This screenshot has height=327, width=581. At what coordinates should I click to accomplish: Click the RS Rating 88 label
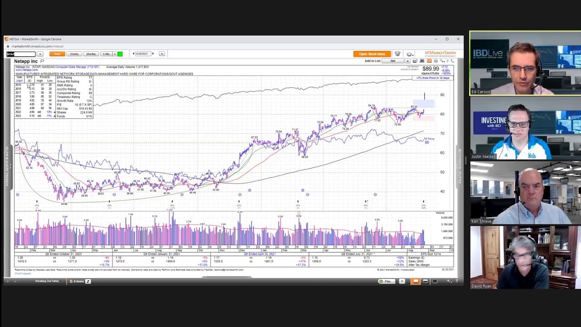(x=428, y=140)
